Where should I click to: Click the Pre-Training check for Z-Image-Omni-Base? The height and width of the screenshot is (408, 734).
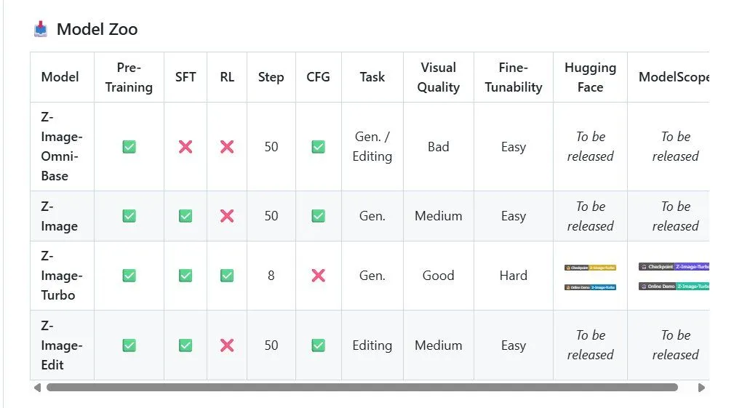[129, 147]
